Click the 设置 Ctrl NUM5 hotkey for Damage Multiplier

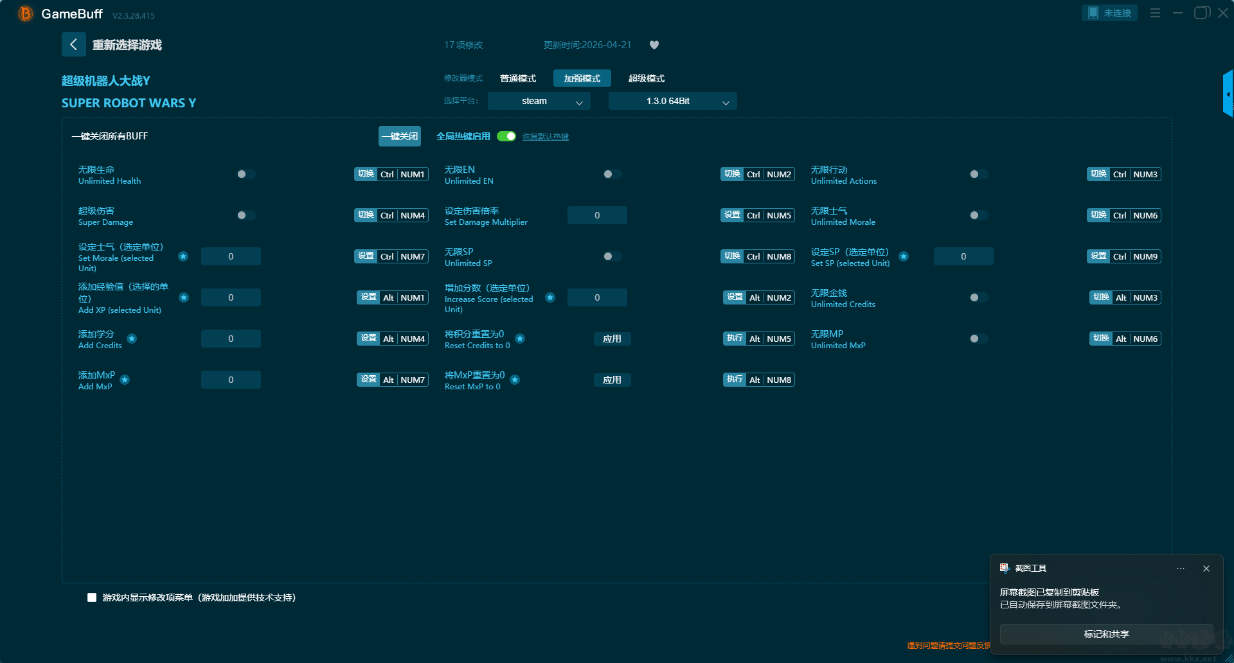point(758,215)
